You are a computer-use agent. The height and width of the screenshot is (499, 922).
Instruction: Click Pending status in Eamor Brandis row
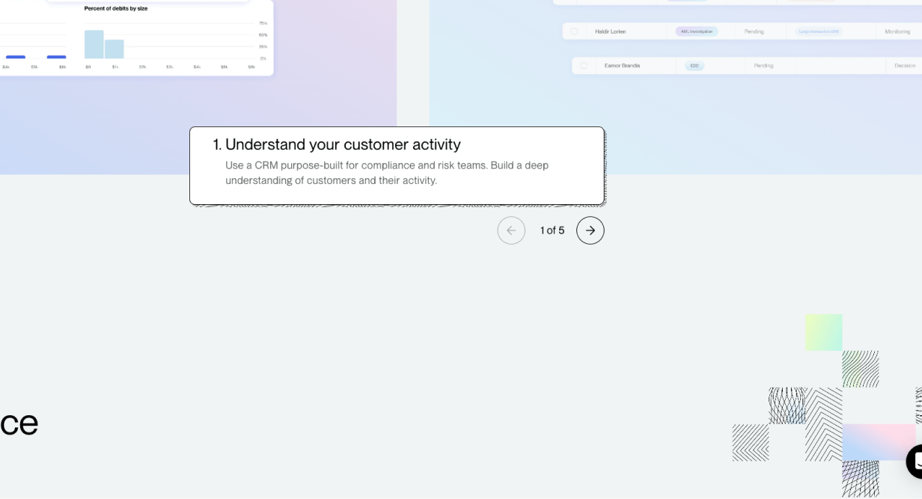tap(763, 66)
